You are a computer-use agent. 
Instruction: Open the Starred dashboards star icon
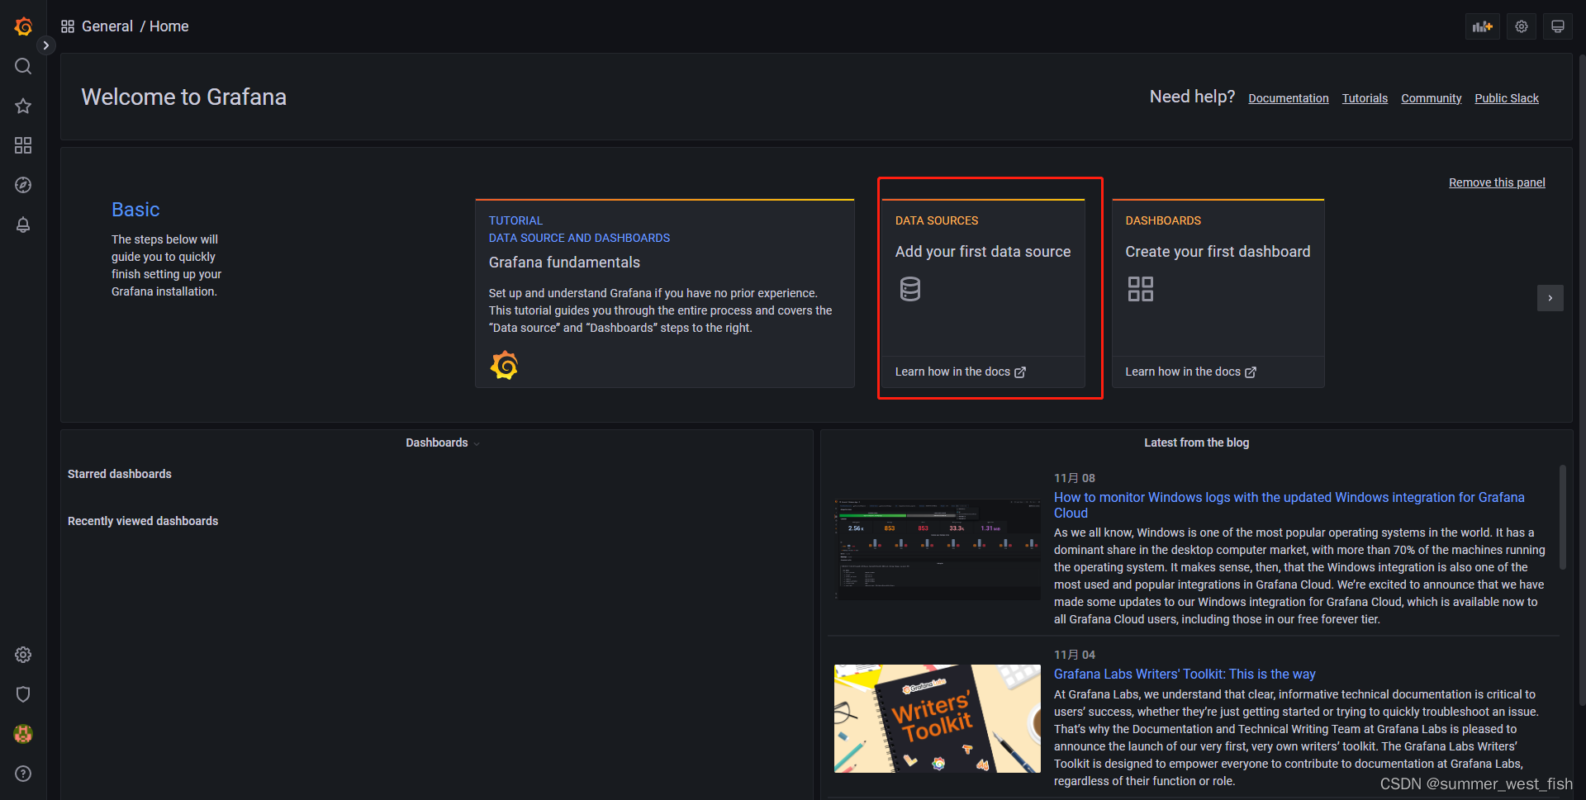(x=22, y=106)
